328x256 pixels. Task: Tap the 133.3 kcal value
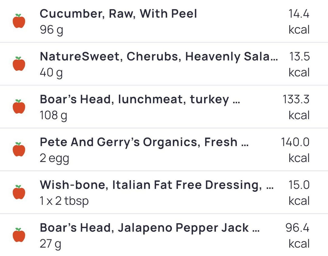(296, 107)
